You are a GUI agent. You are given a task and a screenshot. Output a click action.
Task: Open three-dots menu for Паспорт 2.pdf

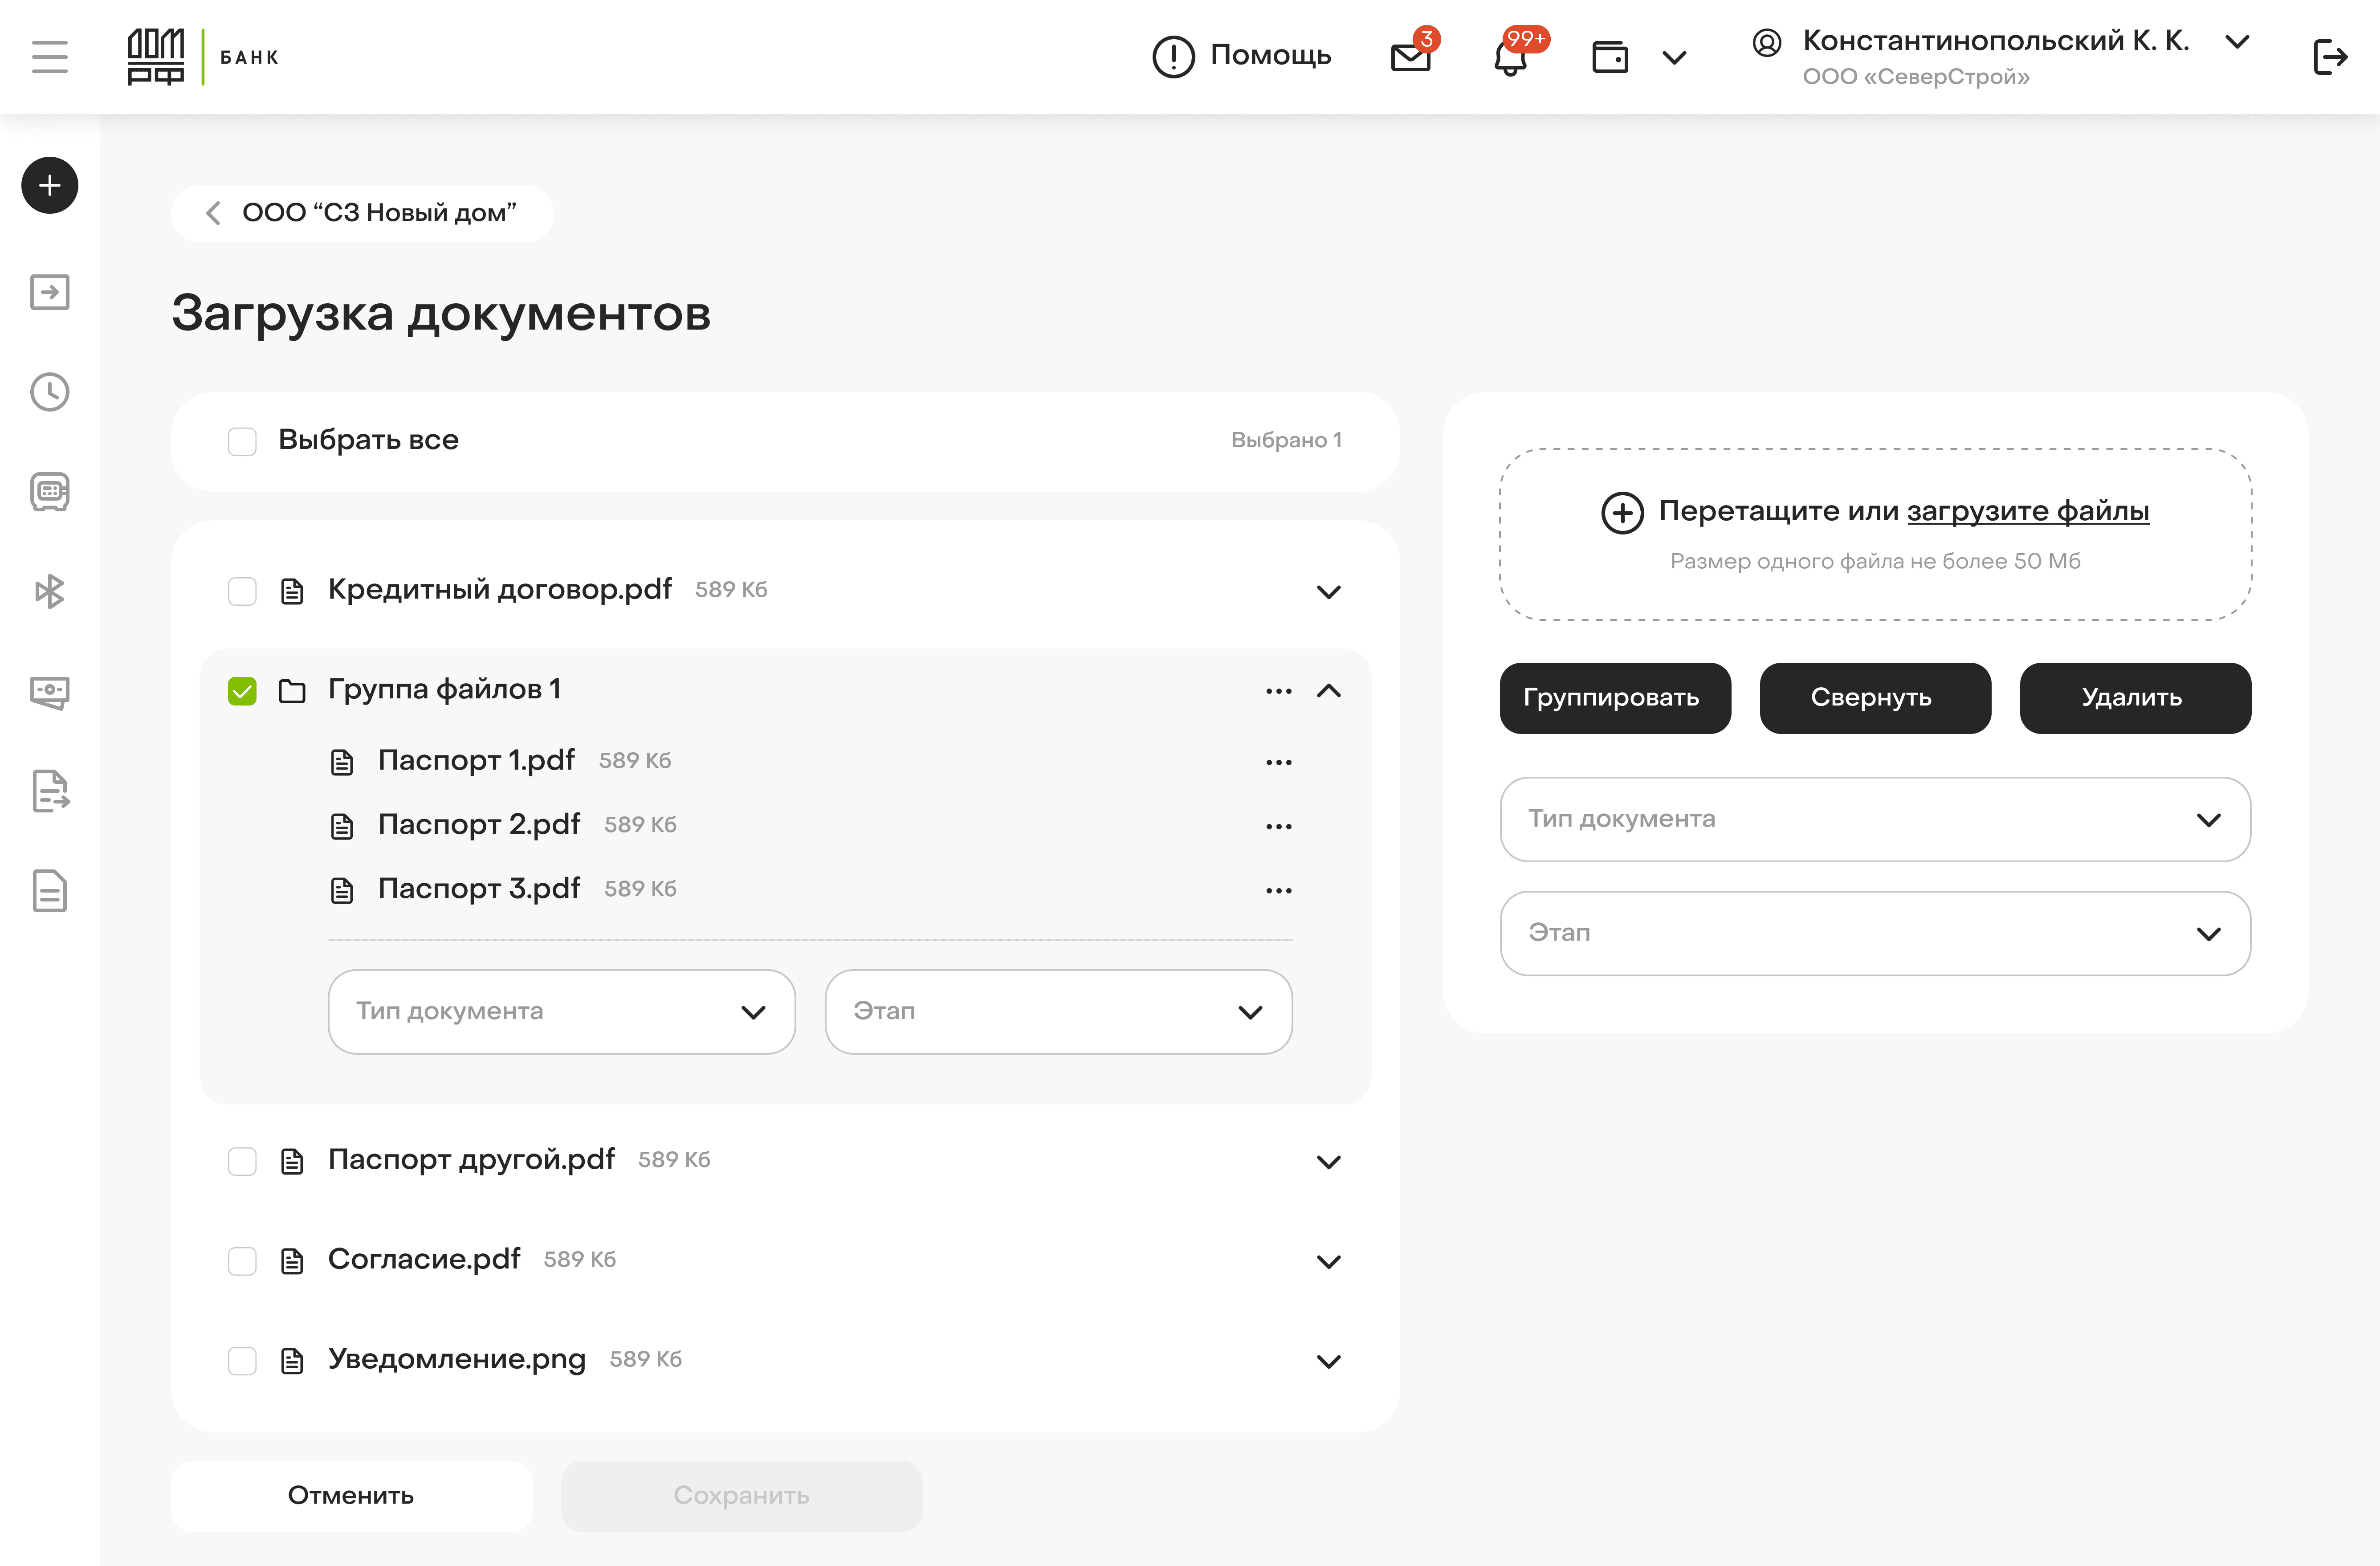coord(1278,826)
